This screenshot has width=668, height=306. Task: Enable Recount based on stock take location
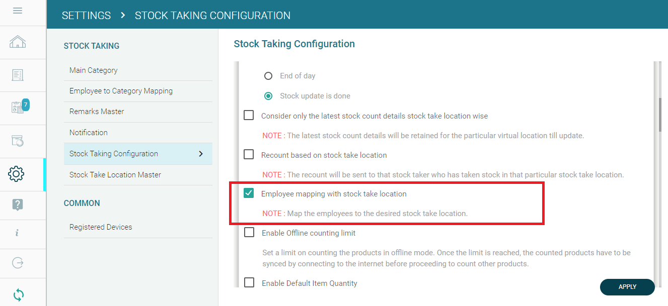coord(249,155)
